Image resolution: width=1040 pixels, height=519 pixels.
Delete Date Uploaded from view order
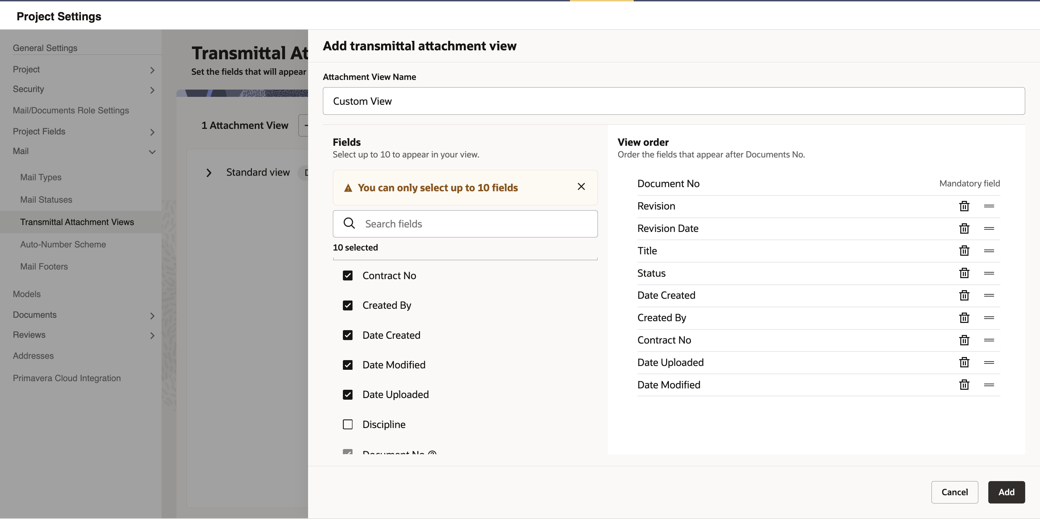pos(964,362)
